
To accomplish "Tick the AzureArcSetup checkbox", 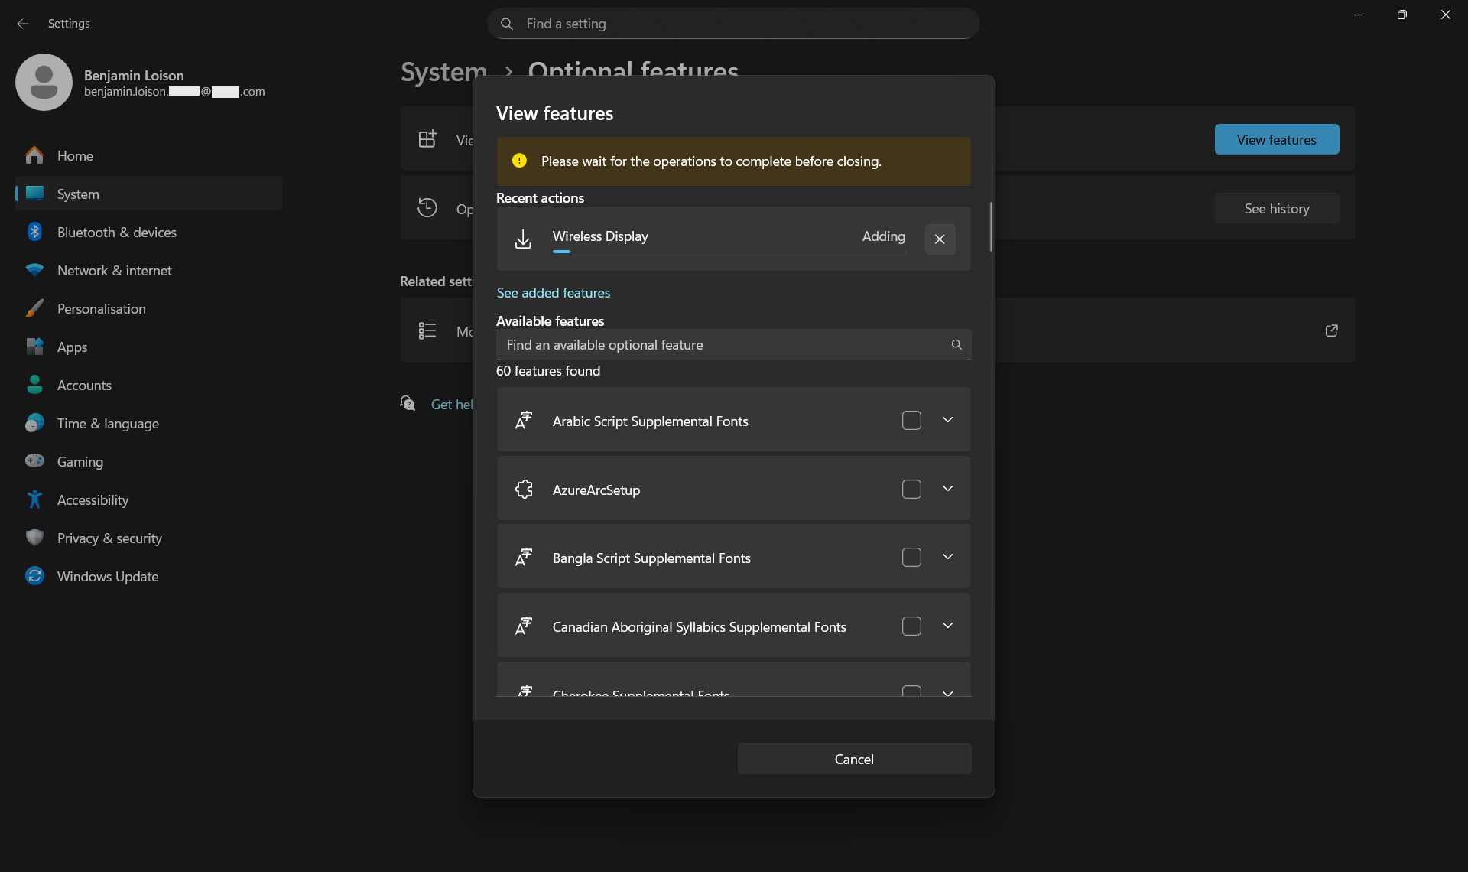I will [x=911, y=489].
